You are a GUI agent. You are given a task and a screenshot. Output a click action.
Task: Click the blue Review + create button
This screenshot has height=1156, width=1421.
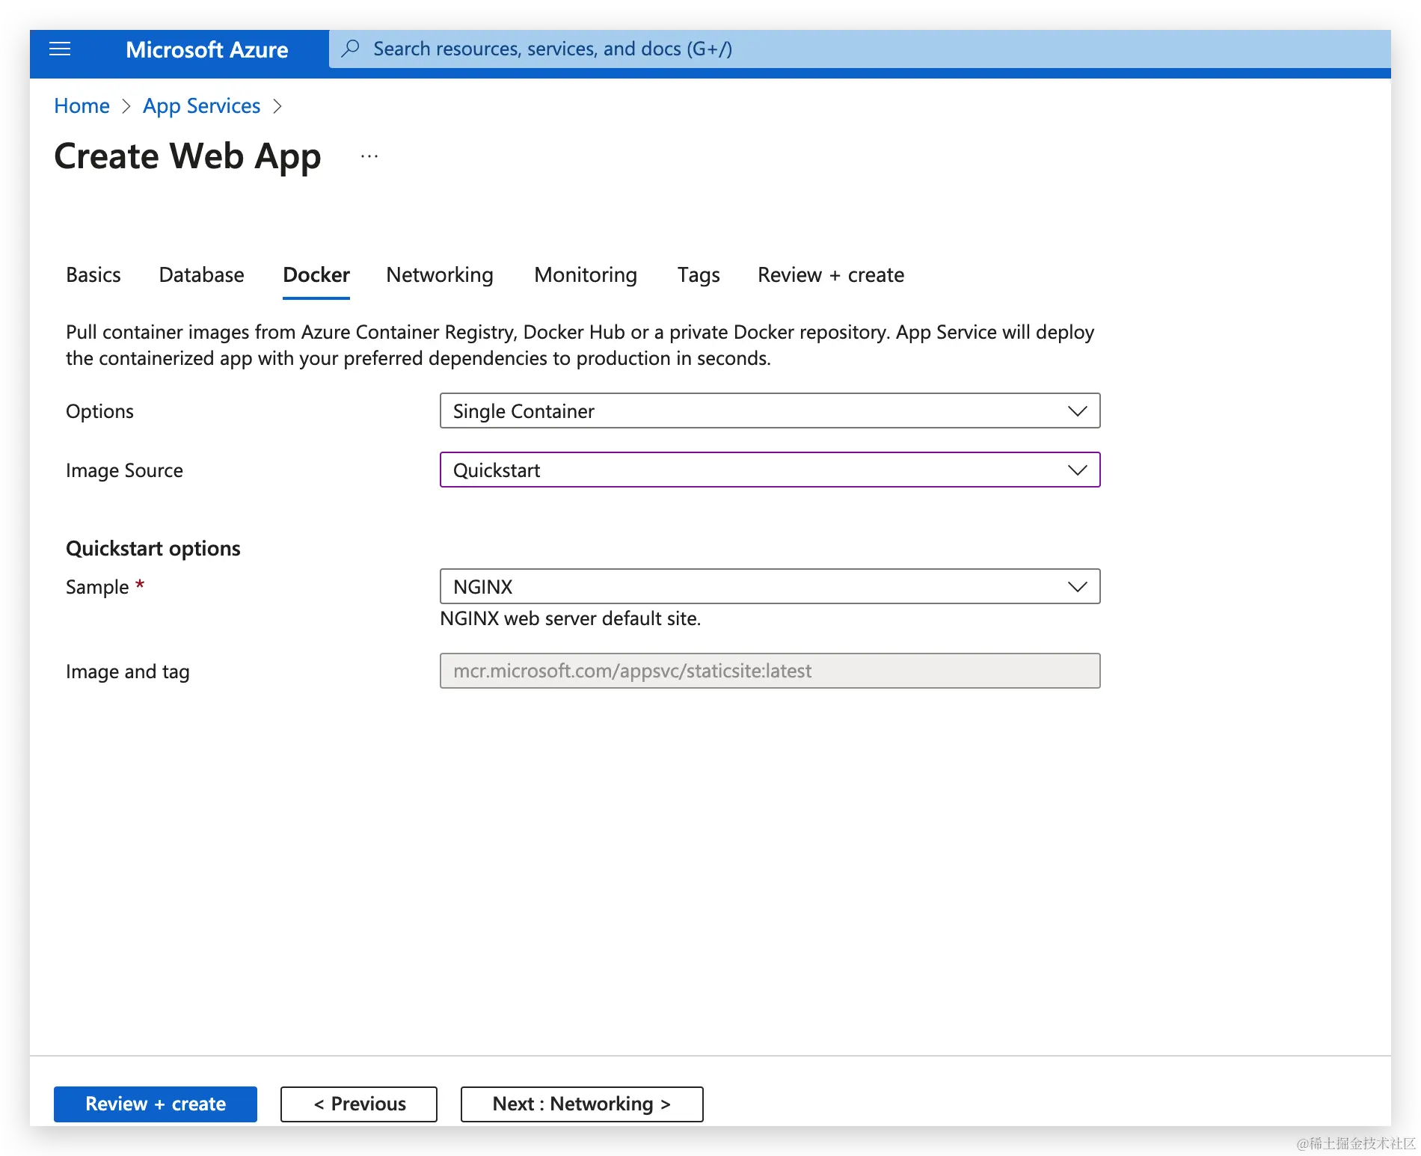tap(156, 1104)
